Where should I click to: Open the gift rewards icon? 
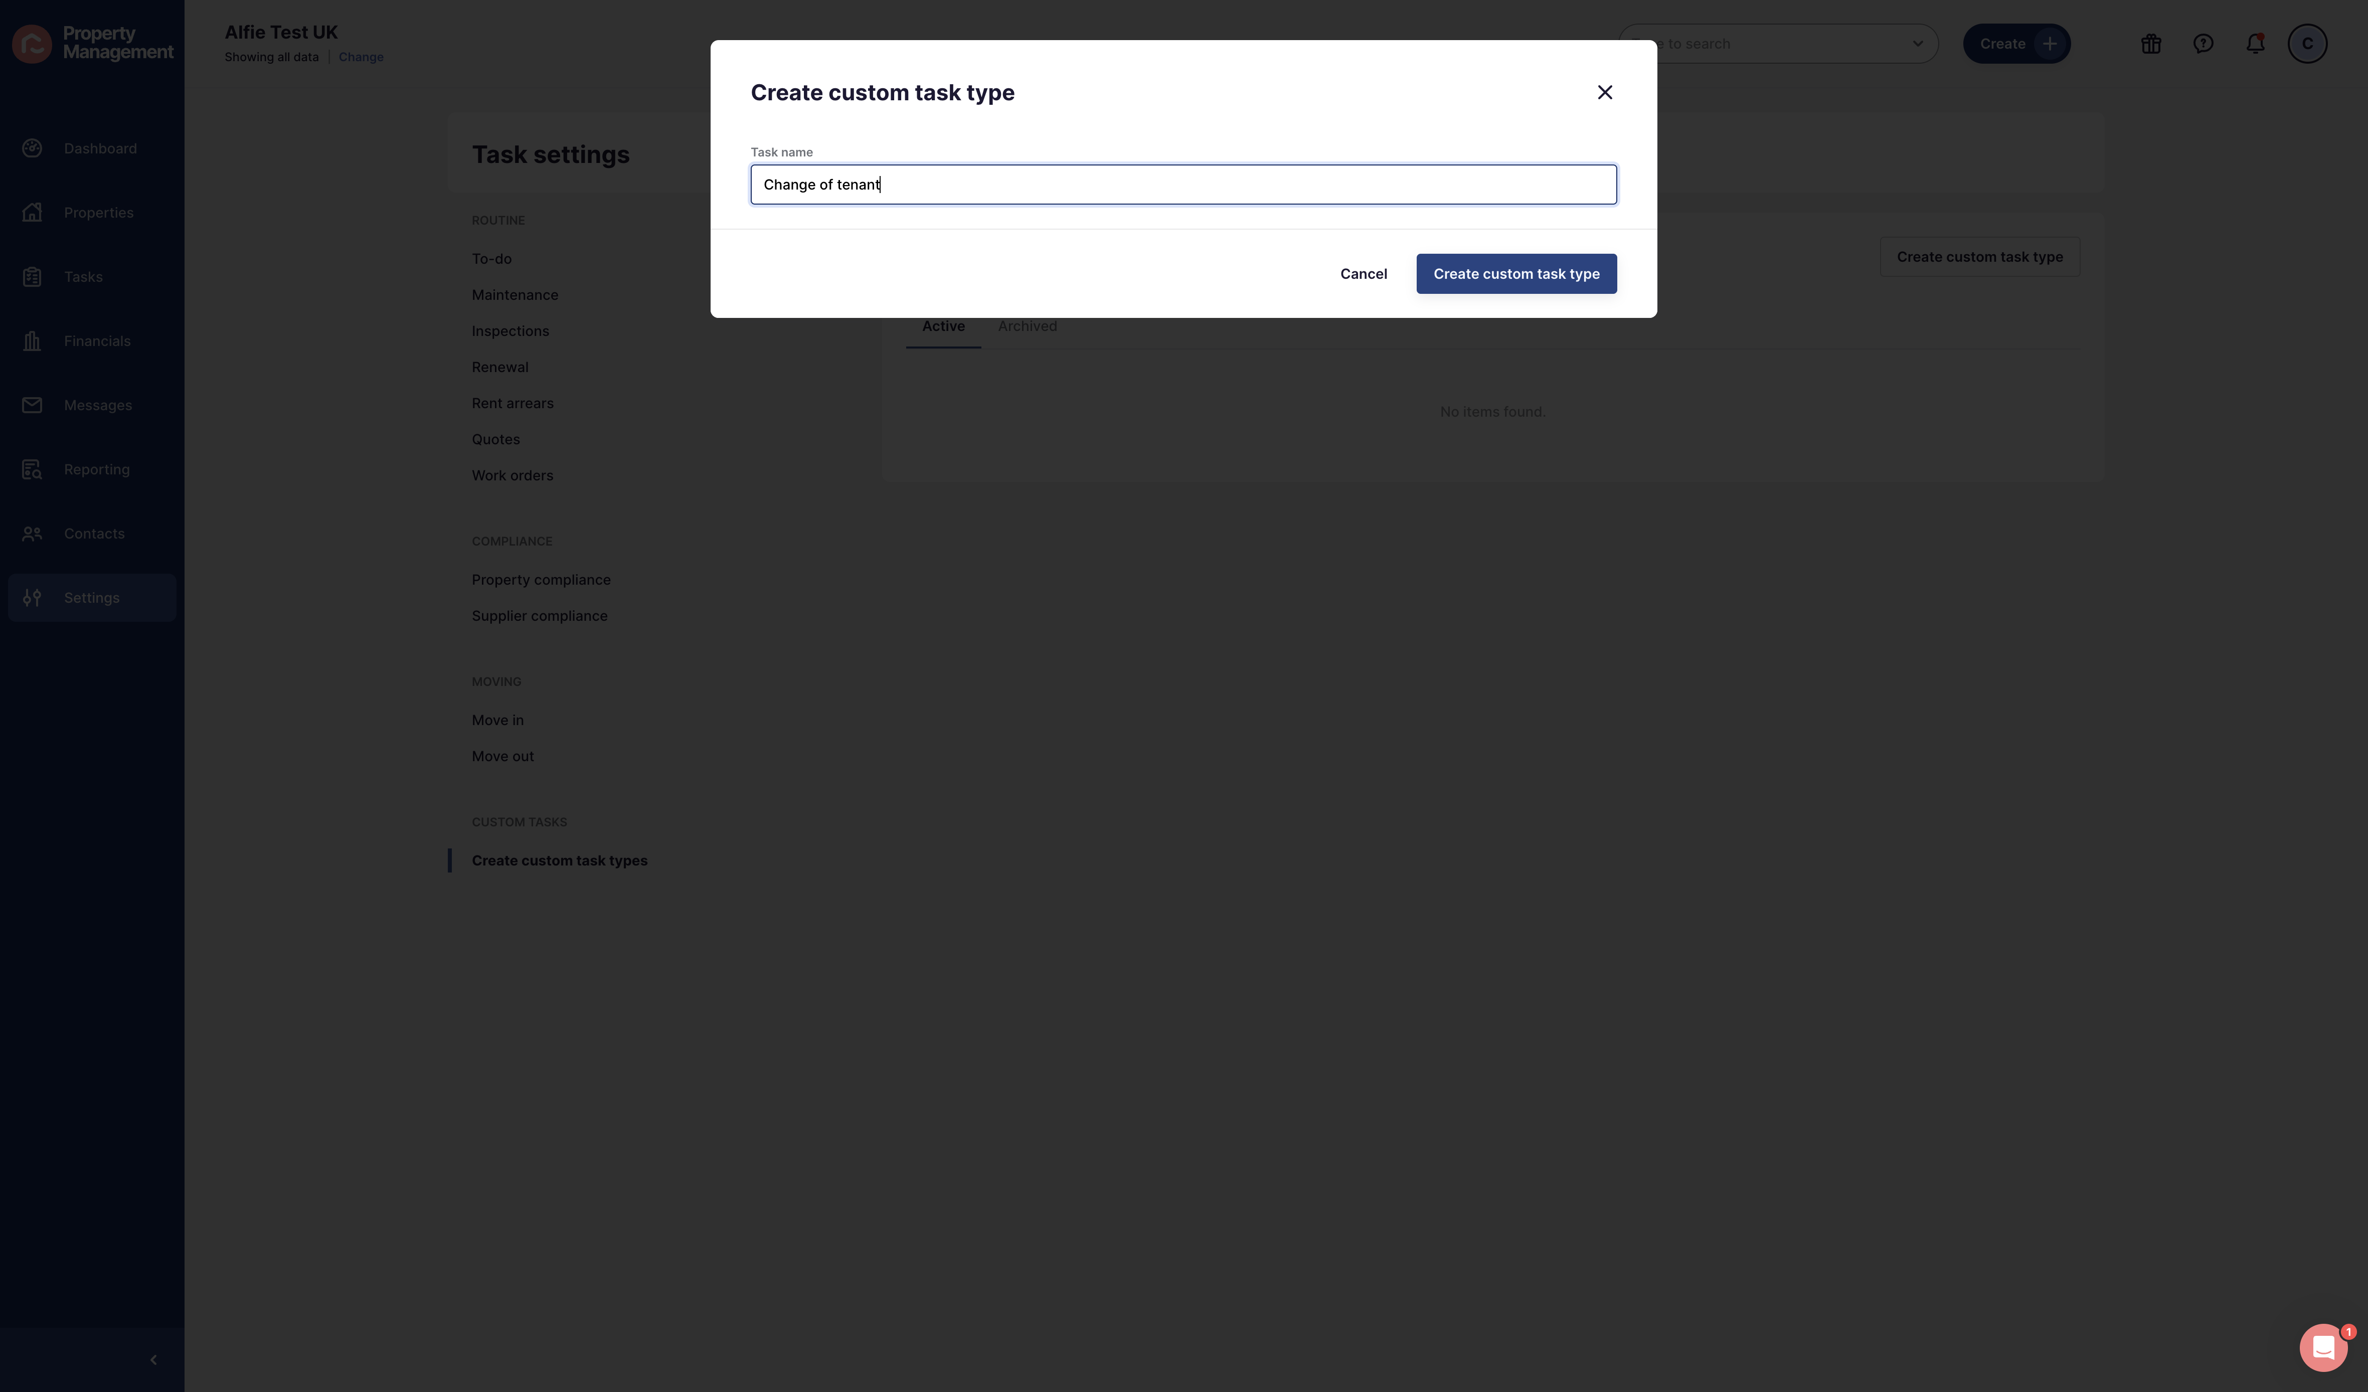click(x=2151, y=43)
